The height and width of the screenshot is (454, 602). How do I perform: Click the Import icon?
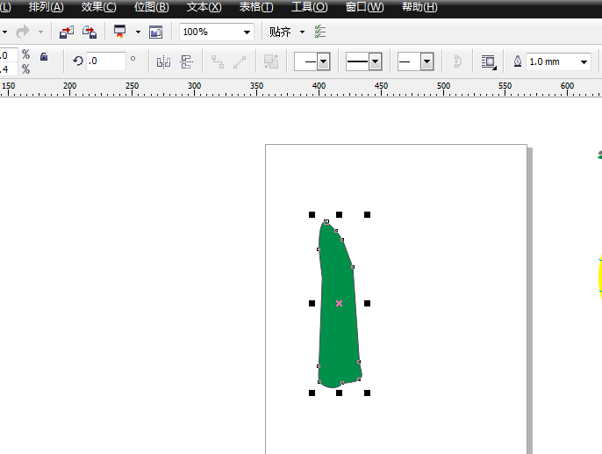pos(67,32)
